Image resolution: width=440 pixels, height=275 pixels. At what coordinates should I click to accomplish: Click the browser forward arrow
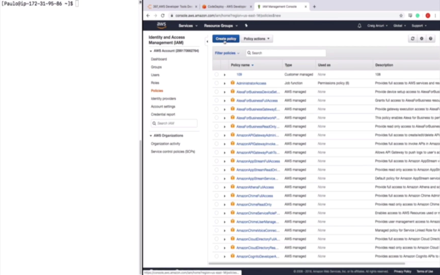point(155,16)
